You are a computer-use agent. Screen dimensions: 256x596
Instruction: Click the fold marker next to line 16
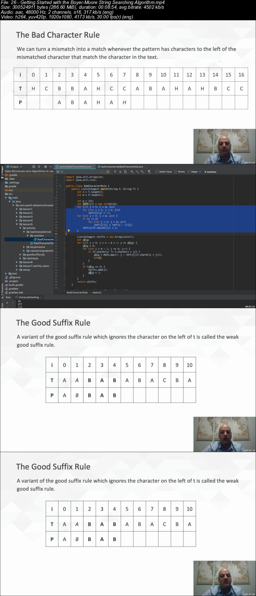coord(65,216)
